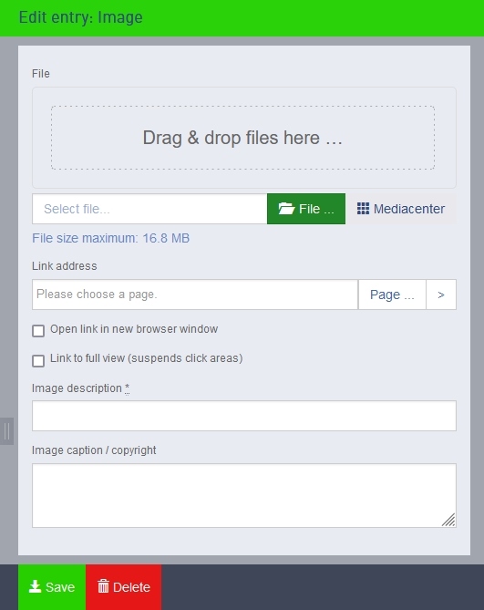
Task: Click the left panel splitter handle
Action: point(6,431)
